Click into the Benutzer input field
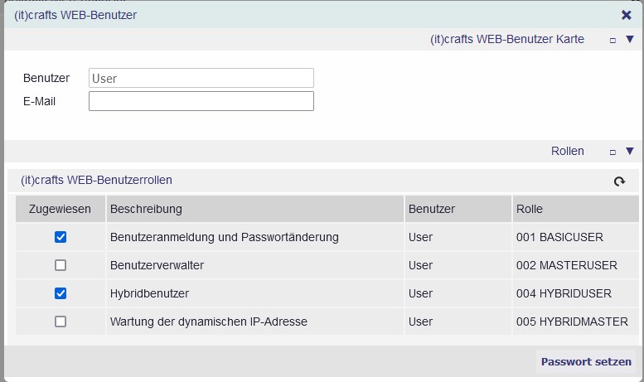The image size is (644, 382). 201,78
